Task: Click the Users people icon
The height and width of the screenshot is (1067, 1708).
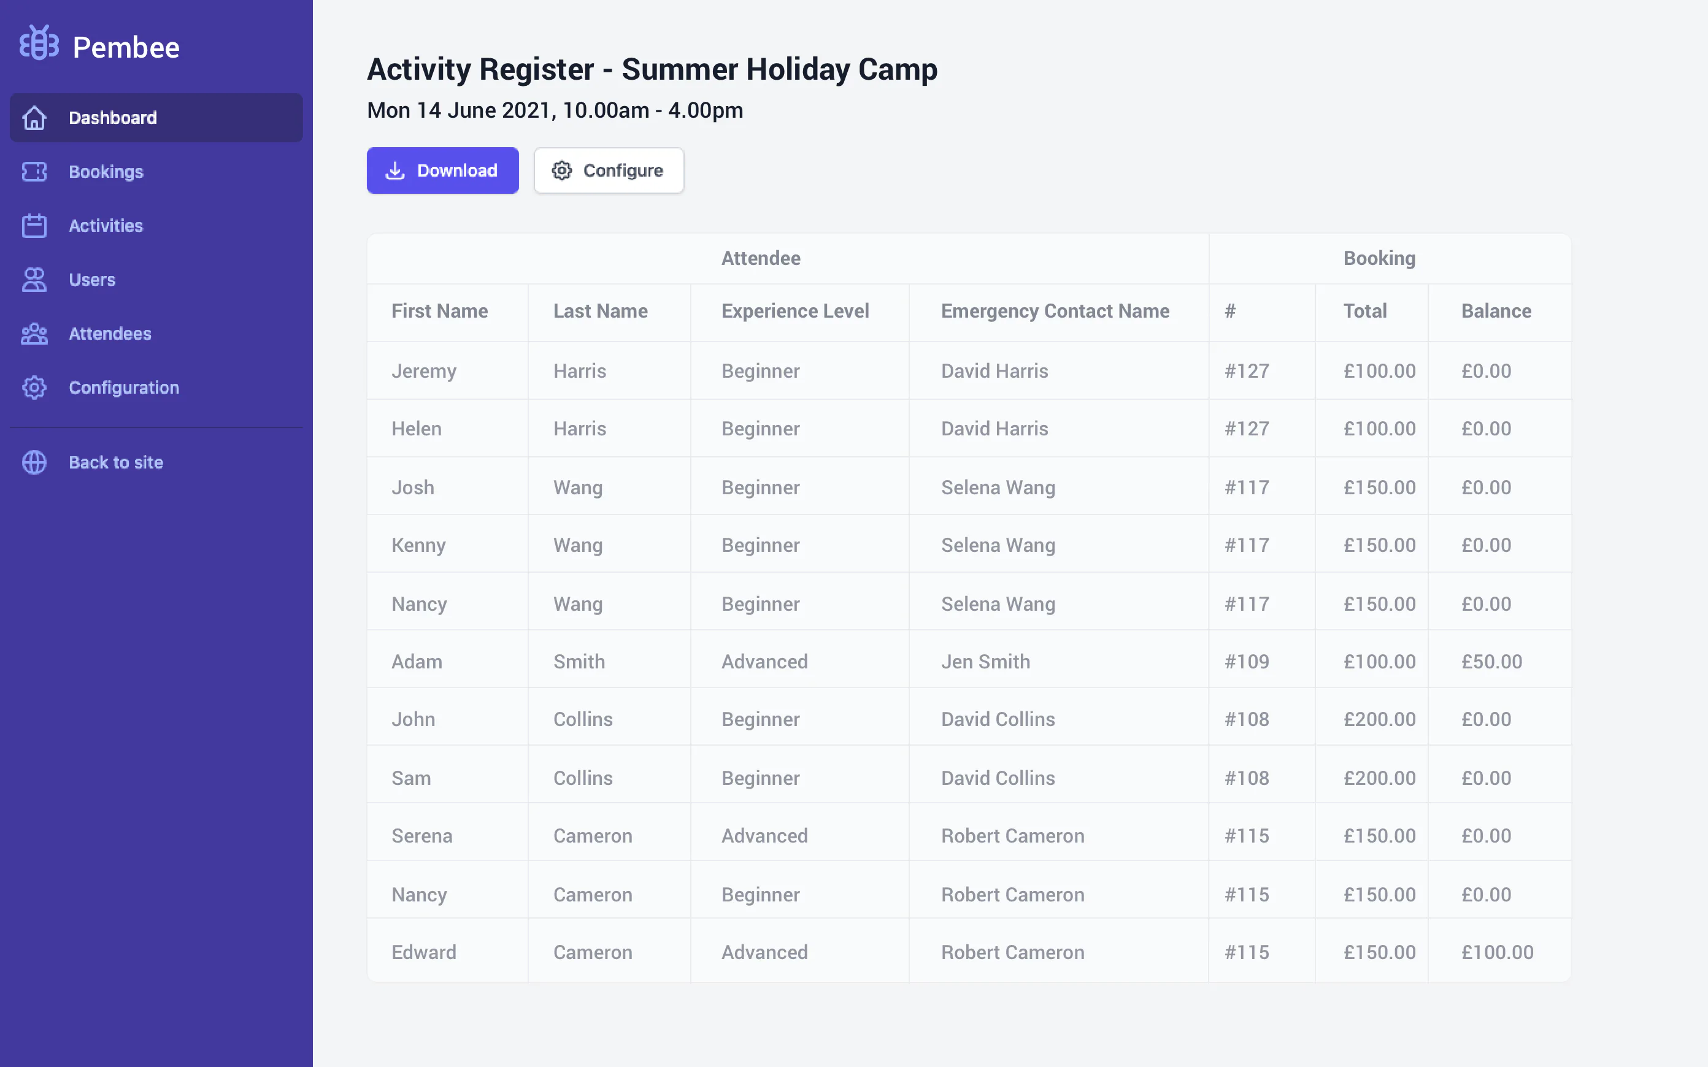Action: pyautogui.click(x=34, y=280)
